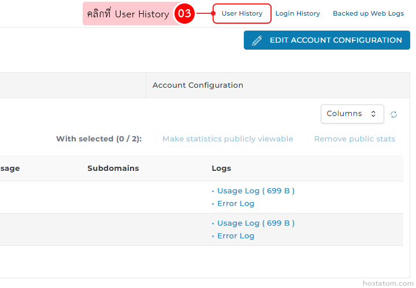View the Error Log in the second row
This screenshot has height=288, width=416.
tap(236, 236)
